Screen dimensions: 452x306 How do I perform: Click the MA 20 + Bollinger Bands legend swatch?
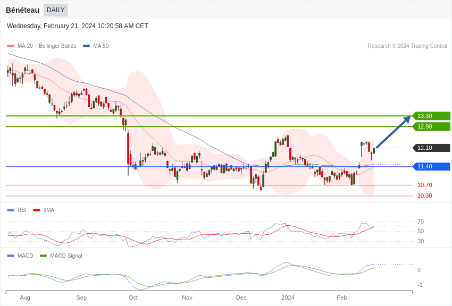point(11,46)
